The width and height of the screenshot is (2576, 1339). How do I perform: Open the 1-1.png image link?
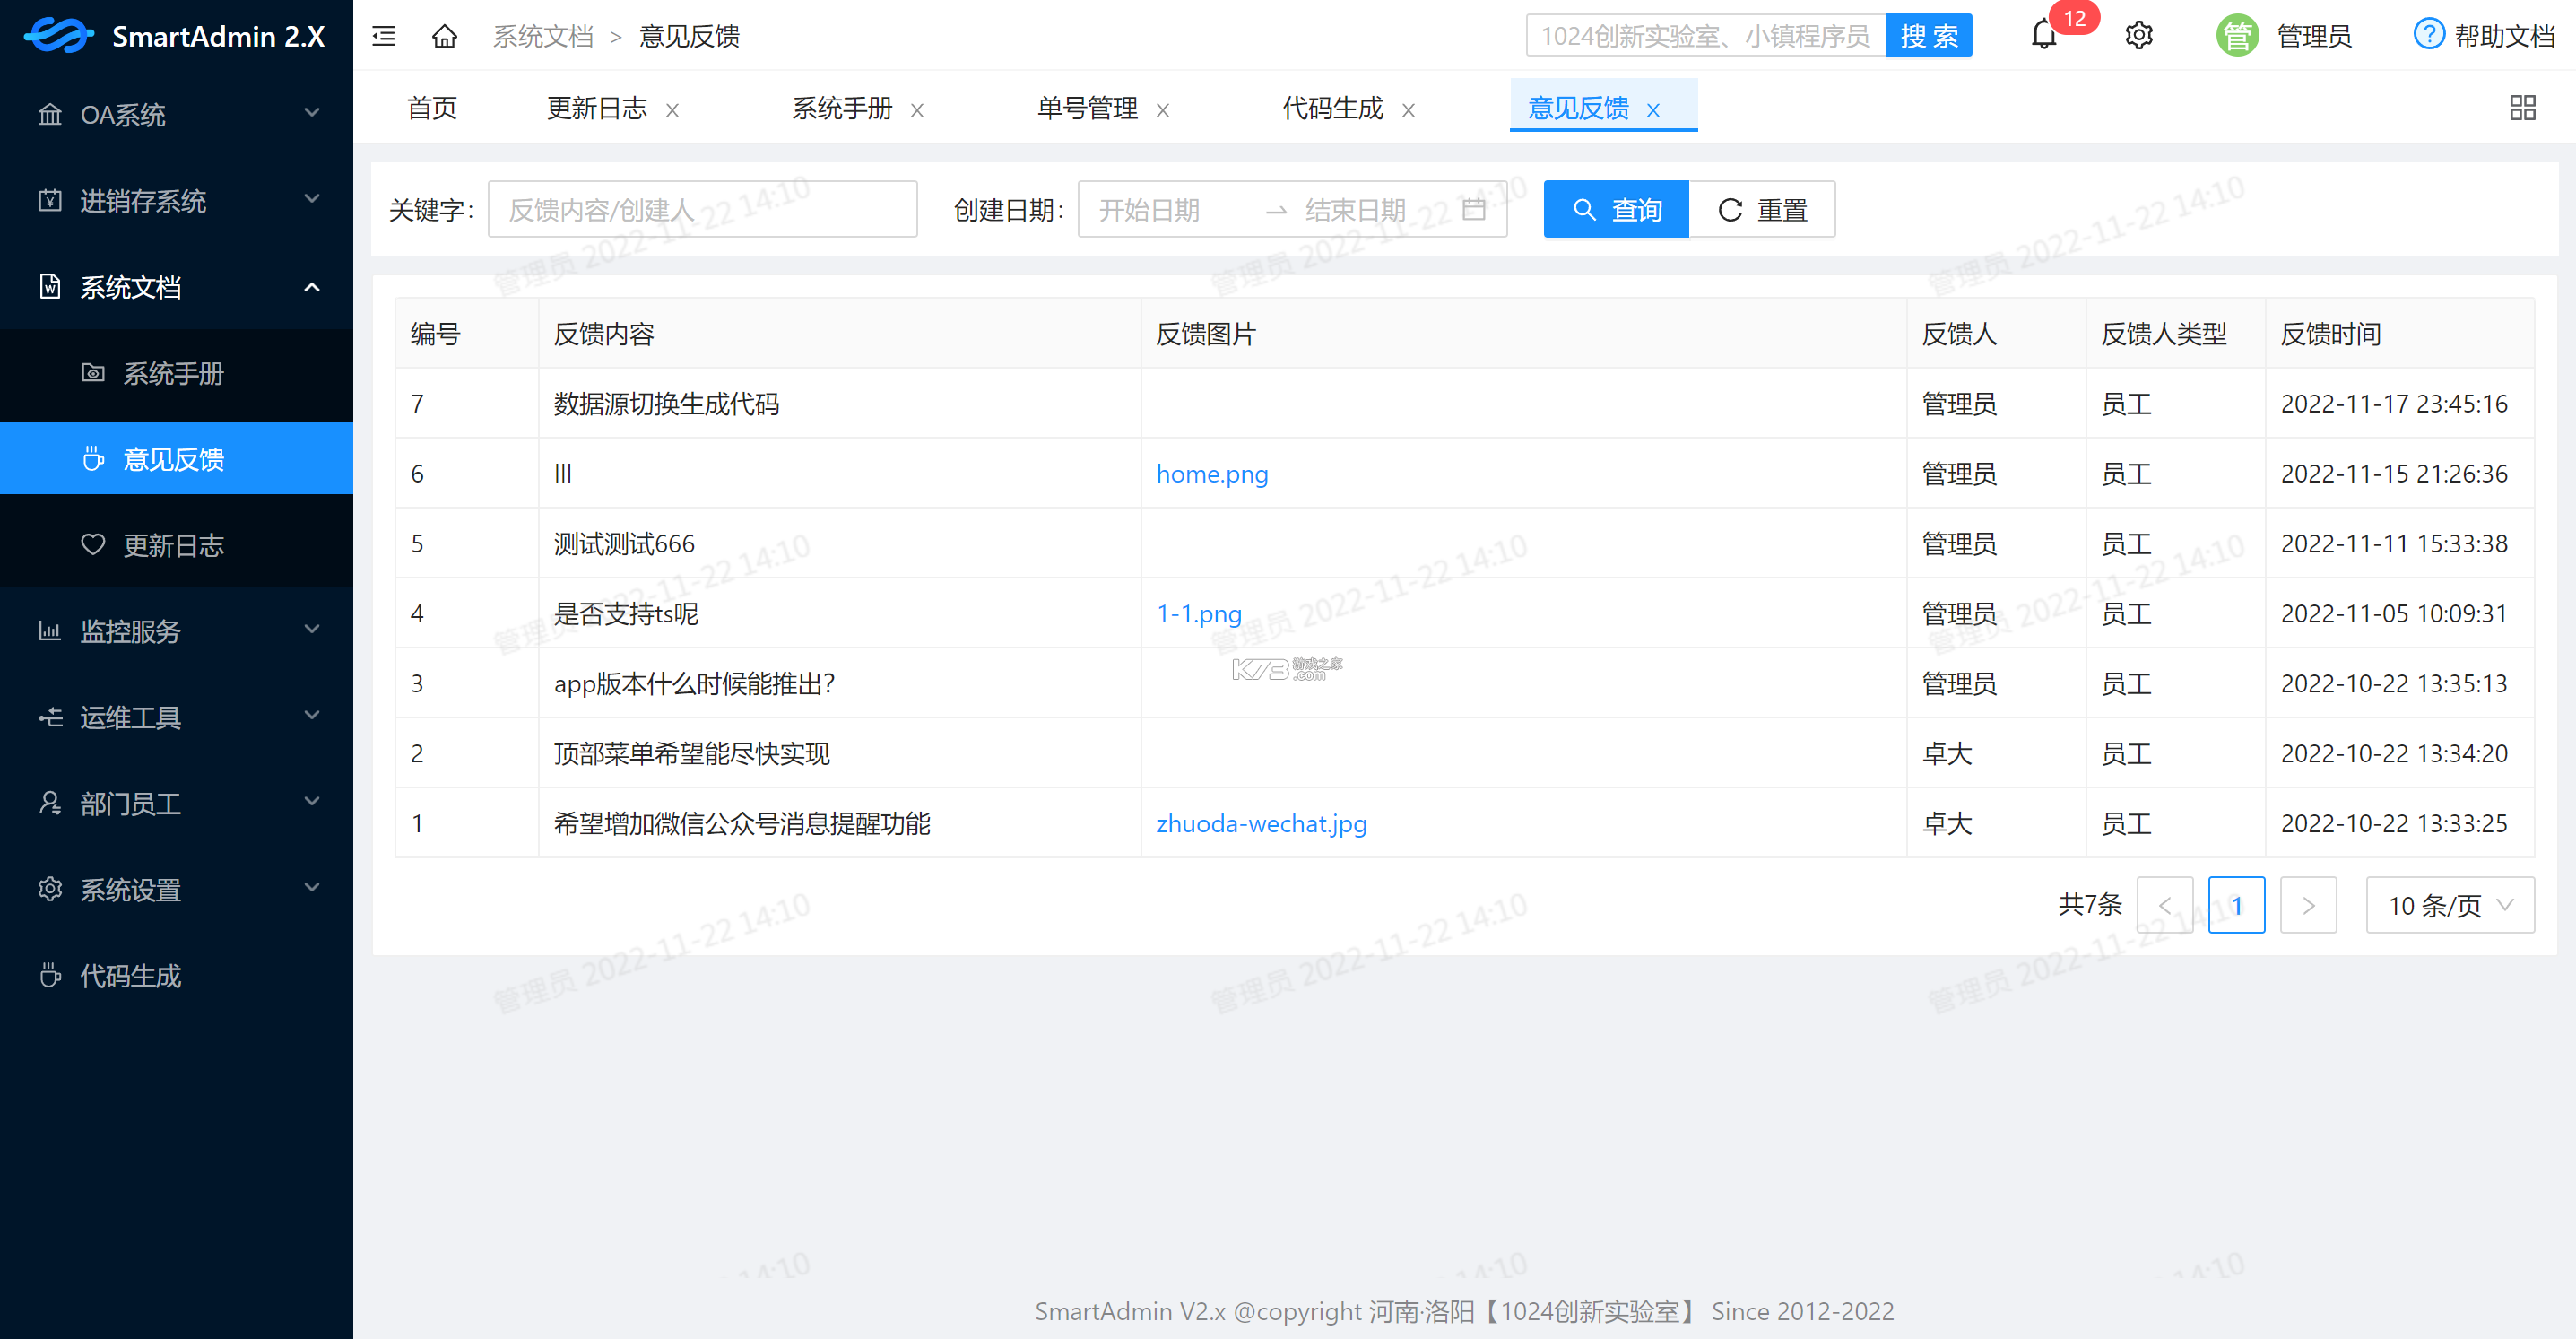point(1199,613)
